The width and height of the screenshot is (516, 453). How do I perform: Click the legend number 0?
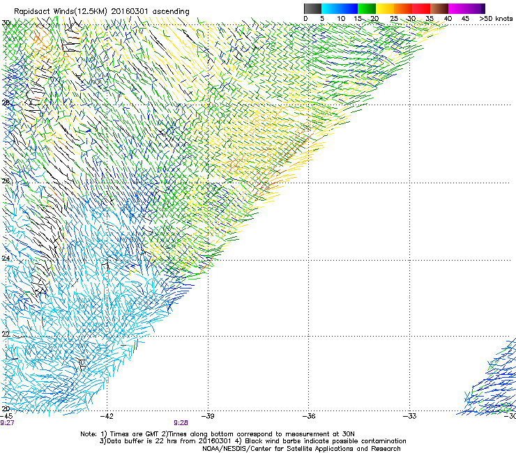(305, 19)
